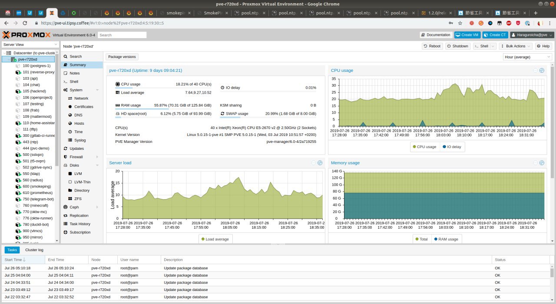Open the Haraguroicha@pve user menu
556x304 pixels.
point(532,35)
